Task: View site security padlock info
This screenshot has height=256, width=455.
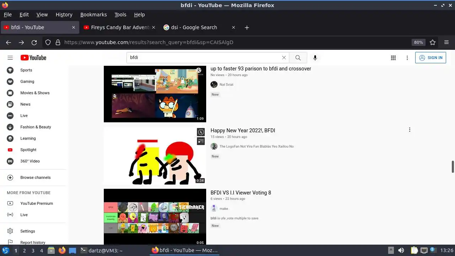Action: 58,42
